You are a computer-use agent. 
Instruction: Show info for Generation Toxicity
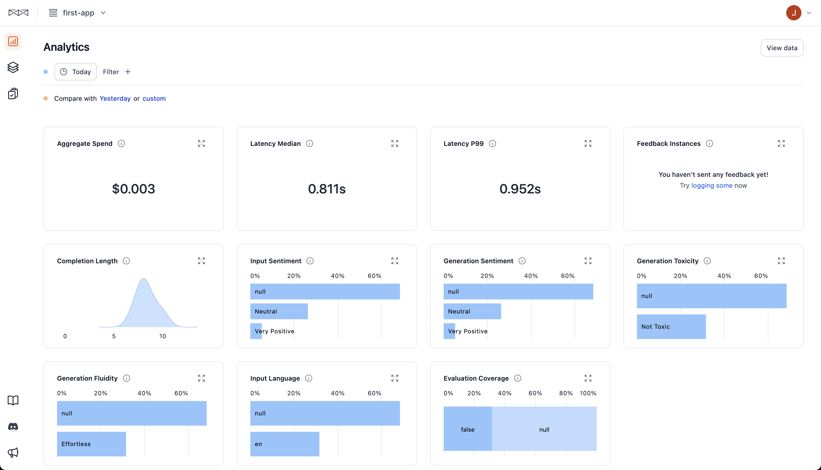[707, 261]
